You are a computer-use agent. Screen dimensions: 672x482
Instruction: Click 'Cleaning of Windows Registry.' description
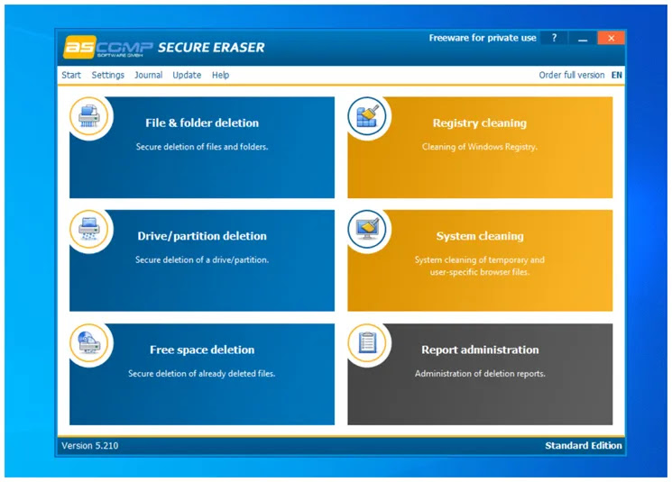point(480,147)
